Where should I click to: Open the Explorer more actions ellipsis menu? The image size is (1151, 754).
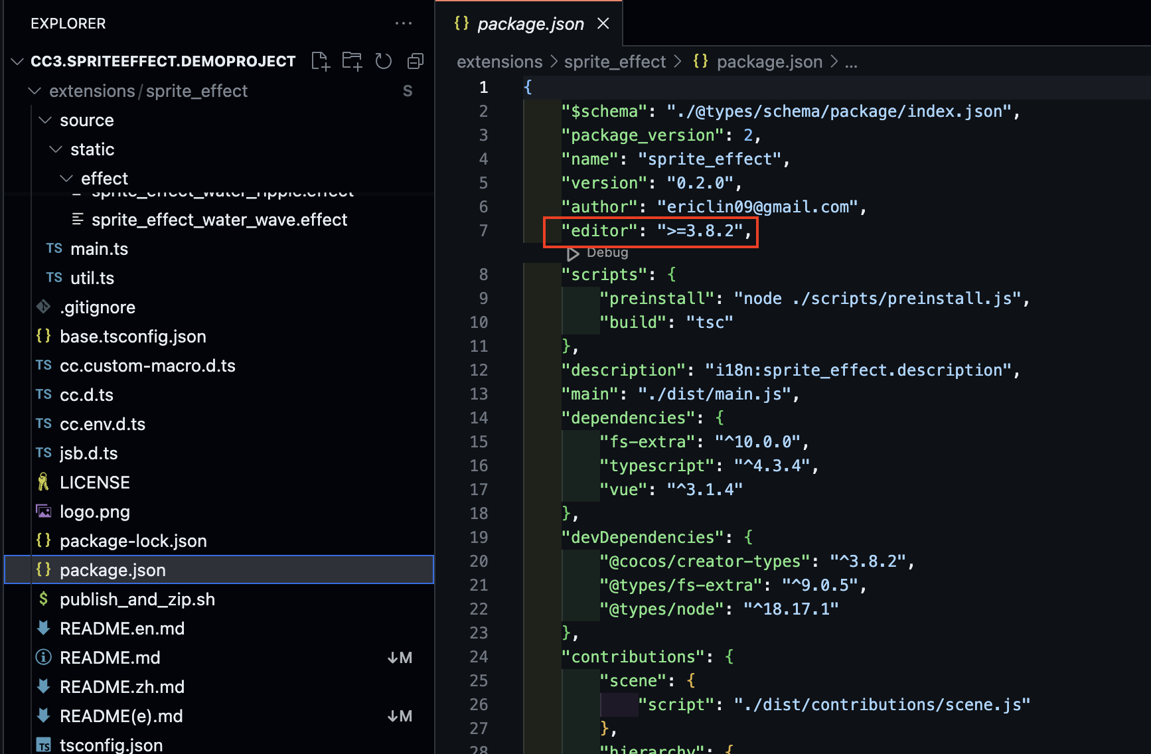coord(404,23)
